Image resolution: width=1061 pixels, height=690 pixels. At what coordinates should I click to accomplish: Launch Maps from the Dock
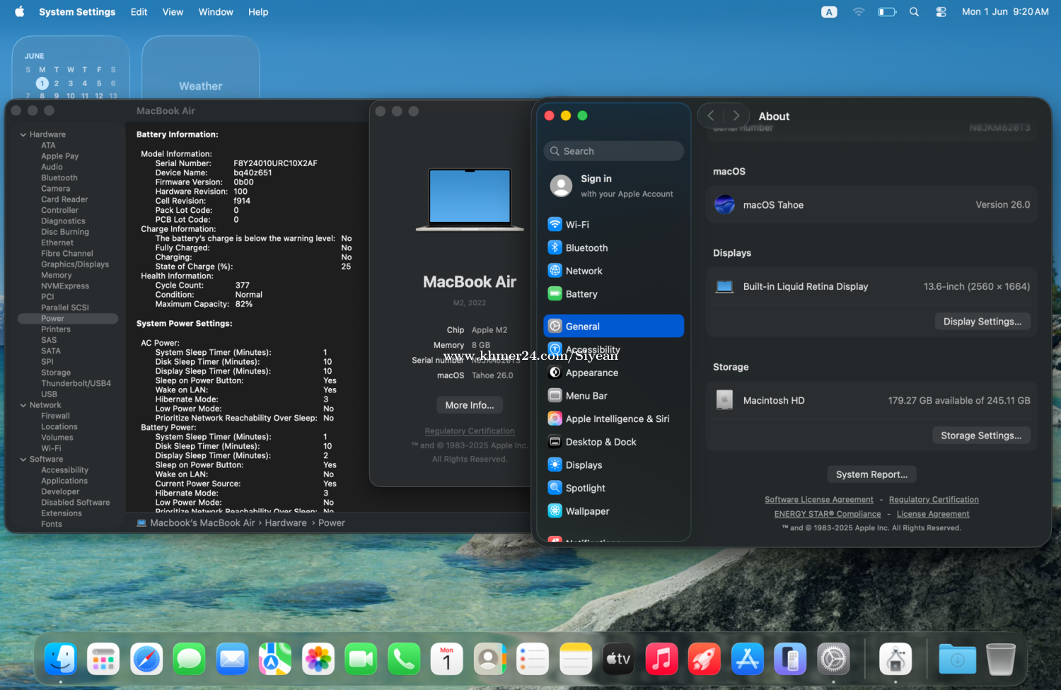[x=275, y=660]
